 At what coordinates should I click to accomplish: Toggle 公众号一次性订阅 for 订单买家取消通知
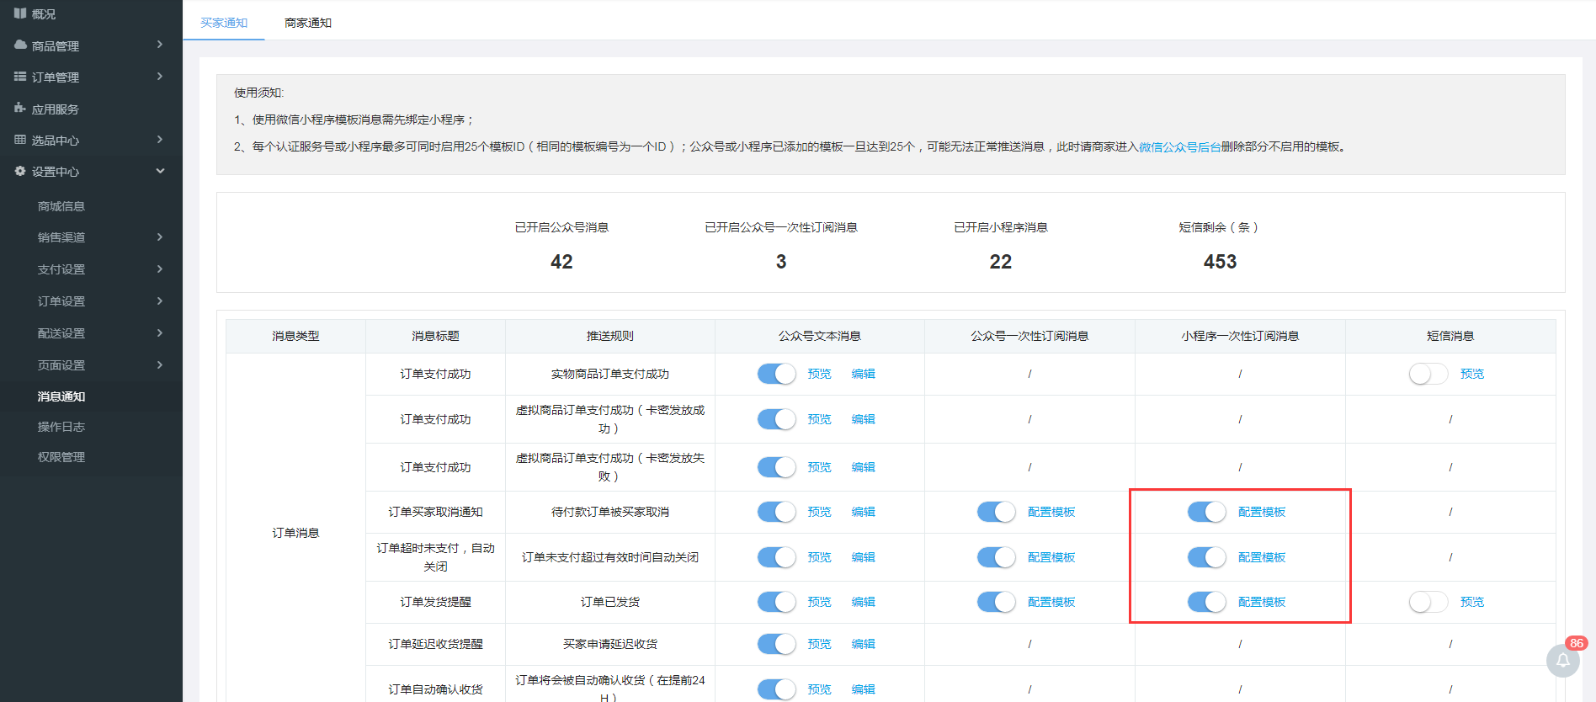(997, 512)
